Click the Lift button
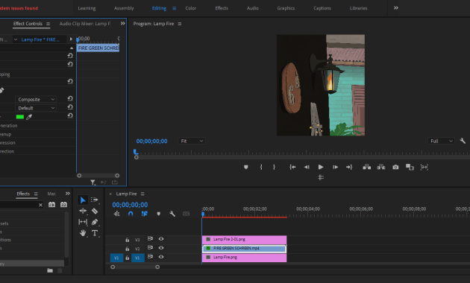The image size is (470, 283). coord(366,167)
